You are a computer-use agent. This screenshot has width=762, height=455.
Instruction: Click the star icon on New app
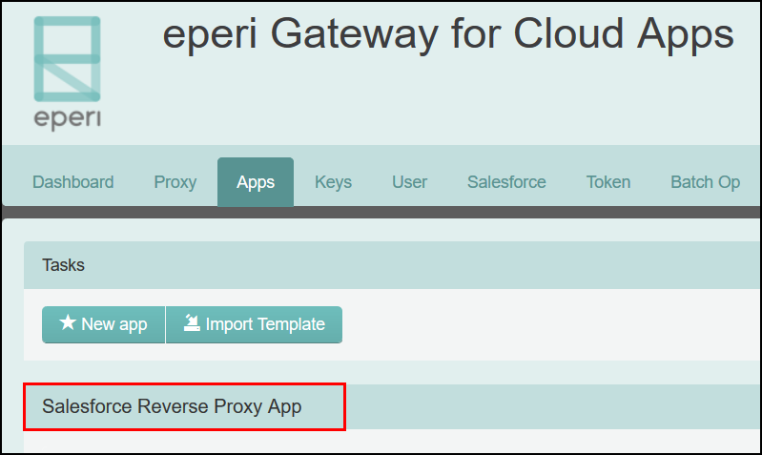68,322
